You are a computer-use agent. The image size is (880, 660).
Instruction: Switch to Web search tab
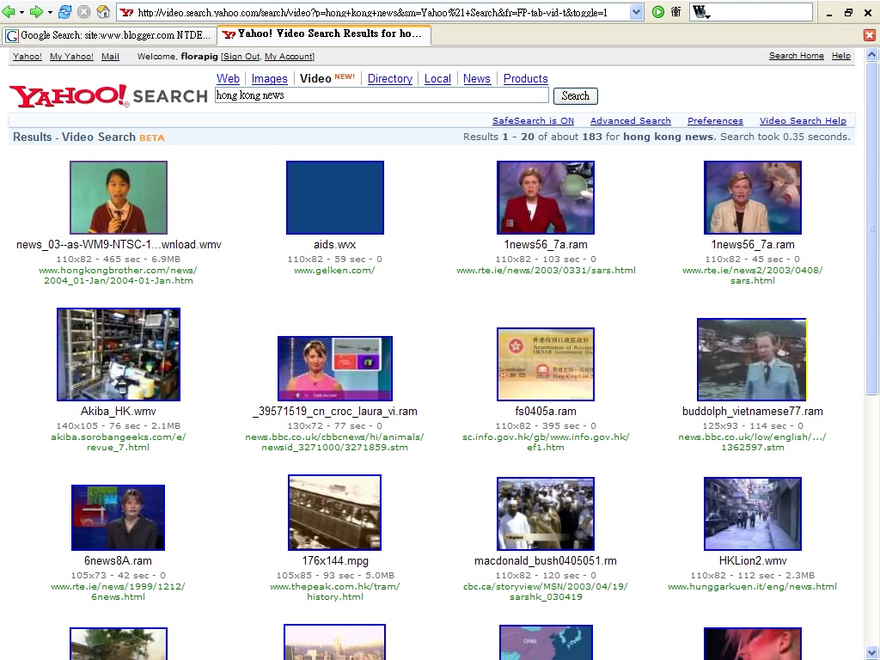coord(228,78)
